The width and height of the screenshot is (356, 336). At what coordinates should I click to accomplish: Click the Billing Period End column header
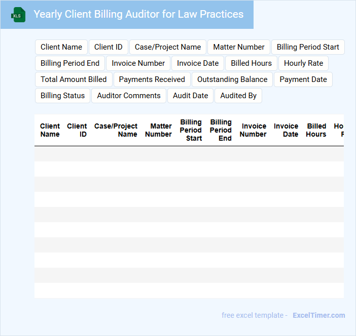coord(221,130)
